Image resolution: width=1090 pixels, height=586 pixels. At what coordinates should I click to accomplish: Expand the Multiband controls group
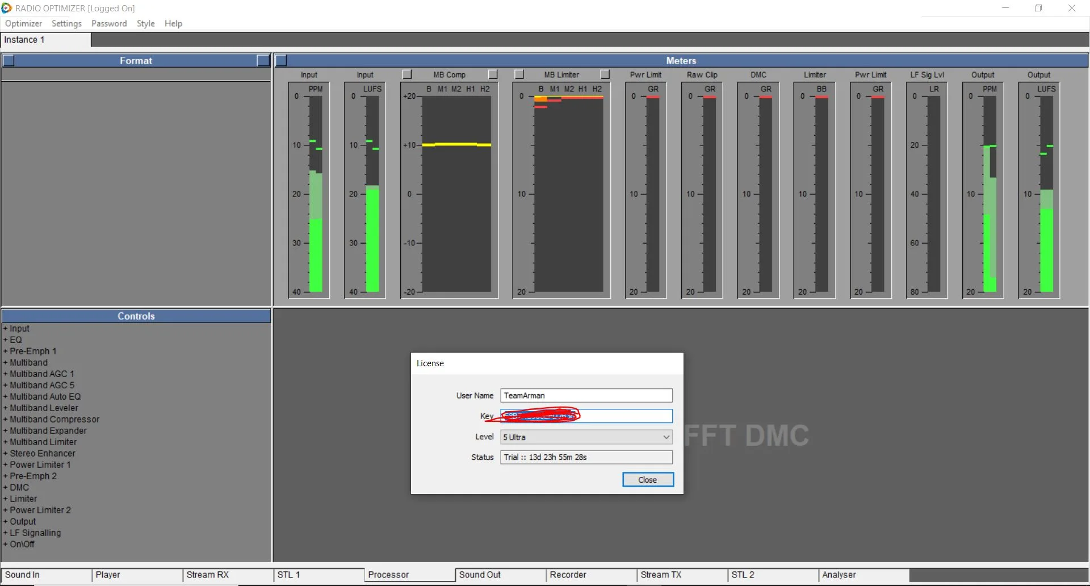pyautogui.click(x=25, y=363)
